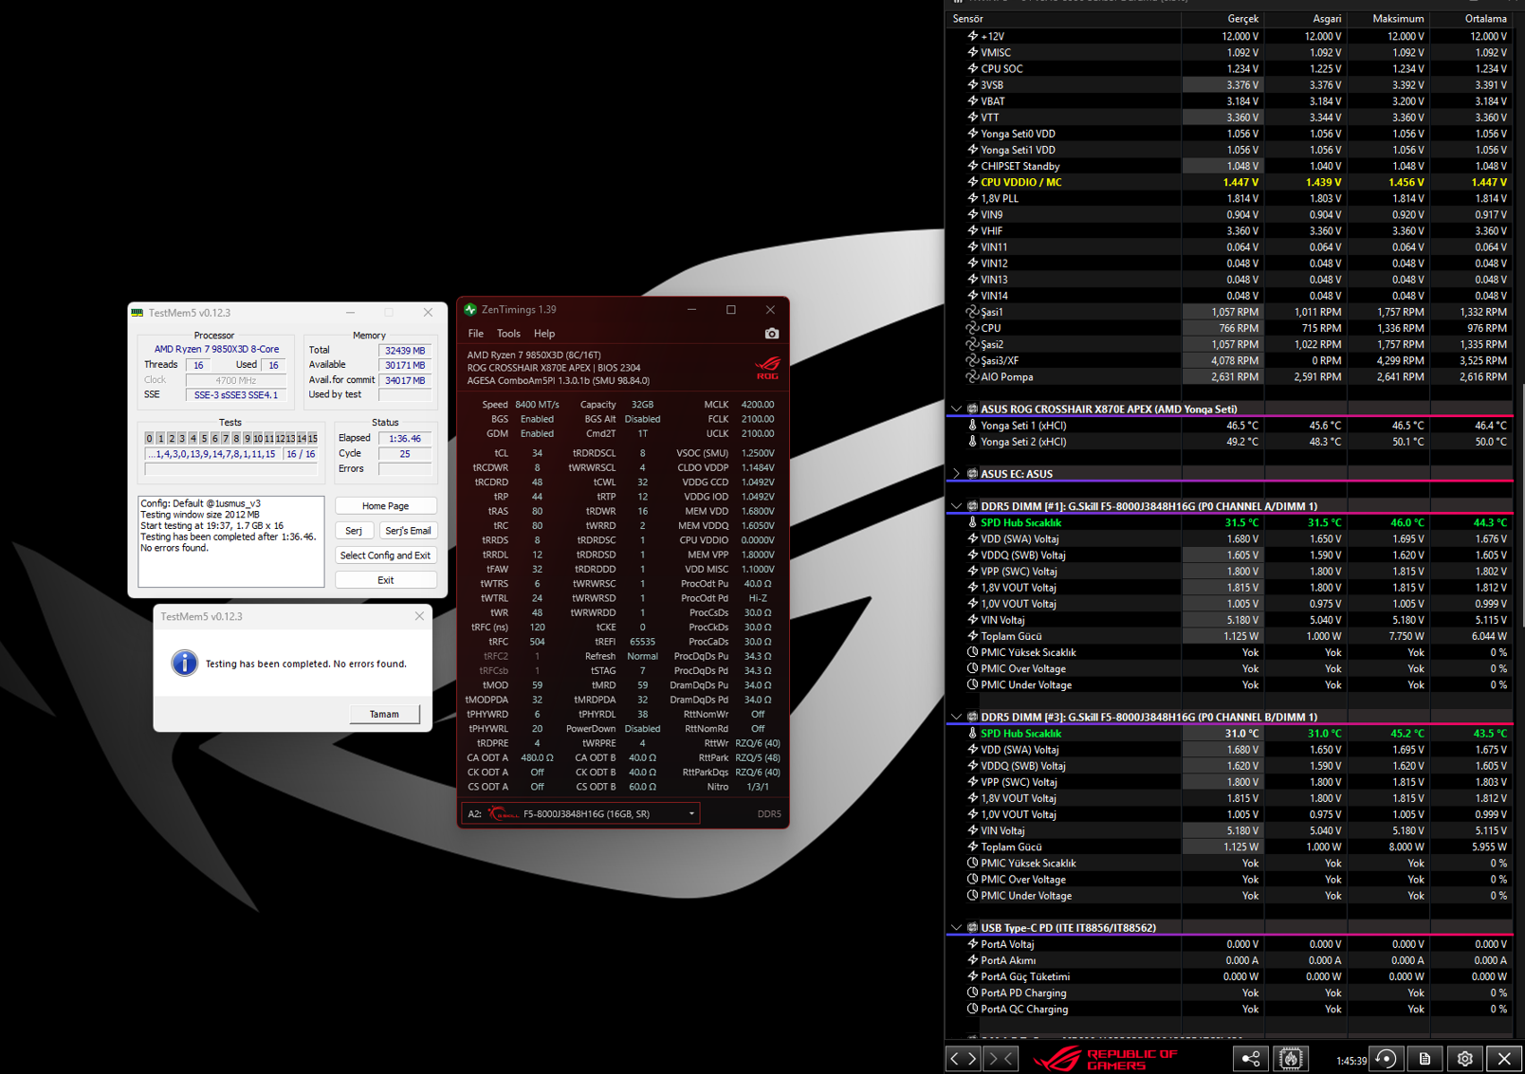Click the Ortalama column header
The width and height of the screenshot is (1525, 1074).
pos(1470,19)
